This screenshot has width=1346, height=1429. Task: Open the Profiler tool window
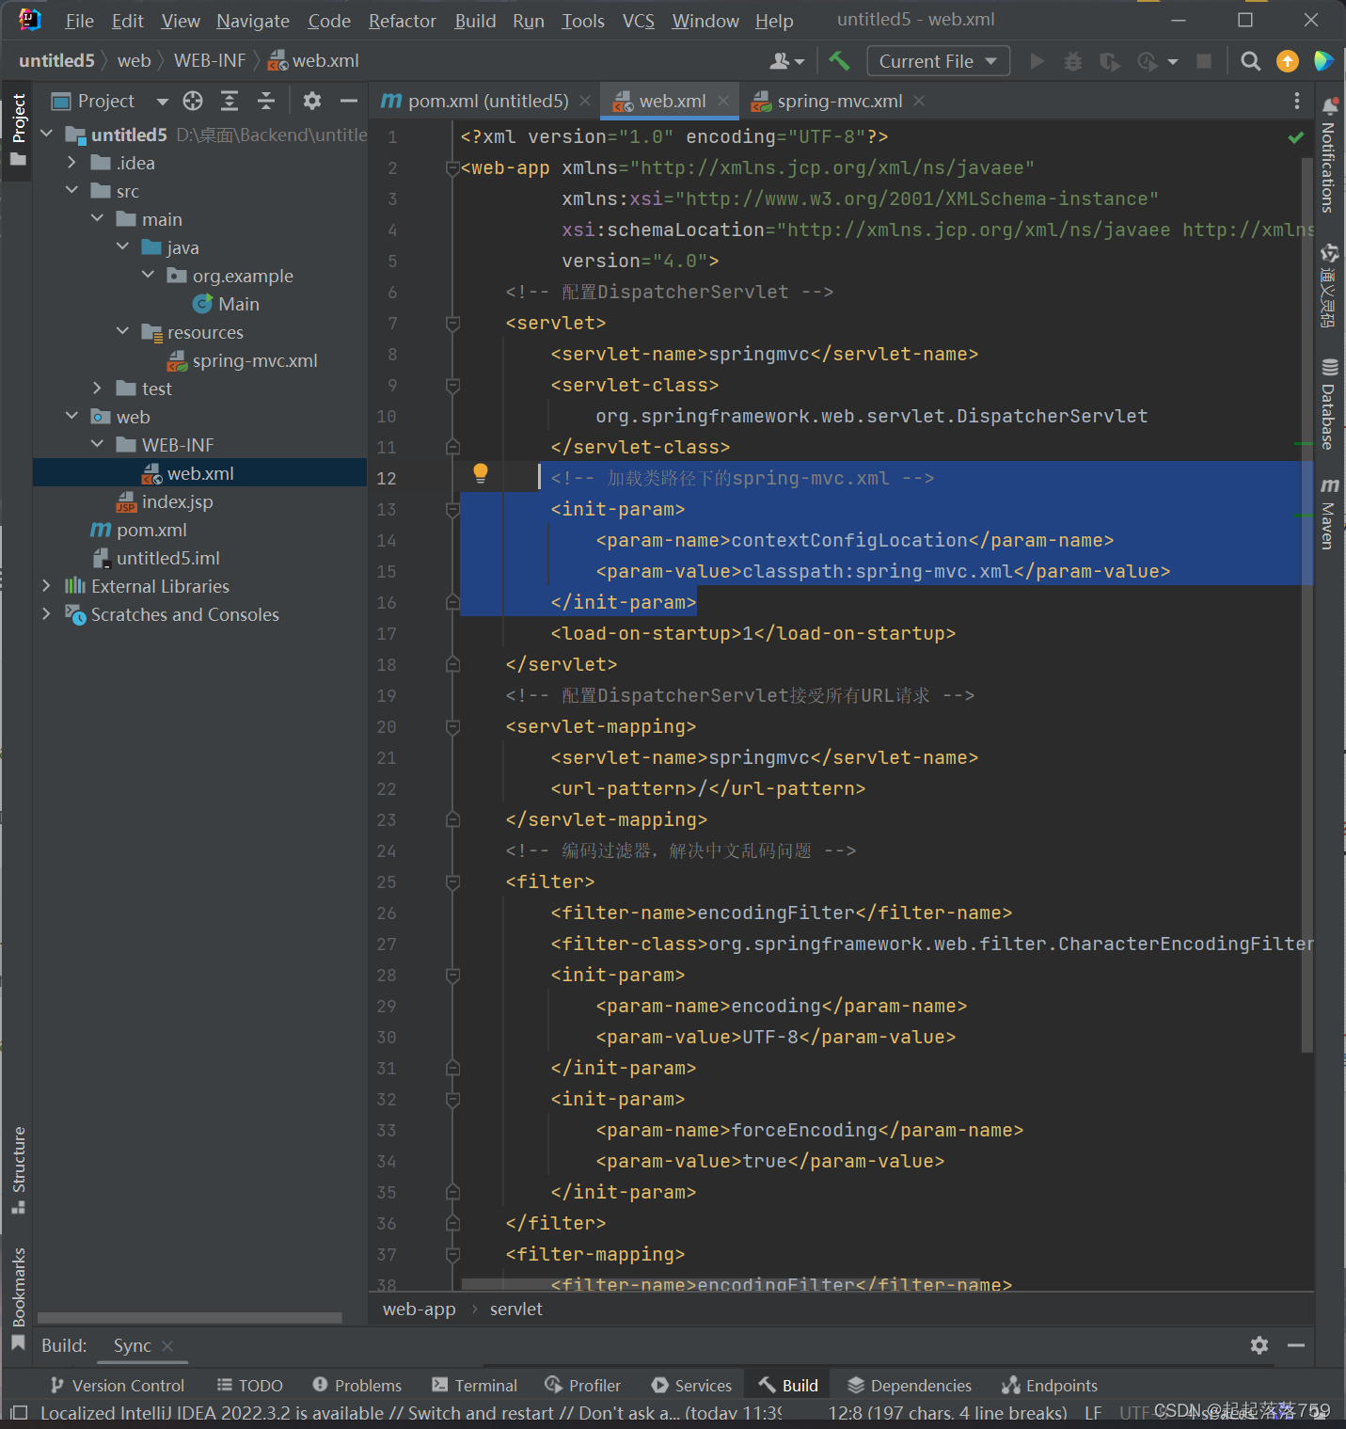click(x=583, y=1386)
